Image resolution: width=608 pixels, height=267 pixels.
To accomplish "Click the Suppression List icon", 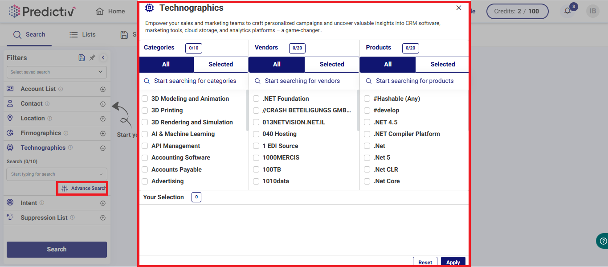I will (x=10, y=218).
